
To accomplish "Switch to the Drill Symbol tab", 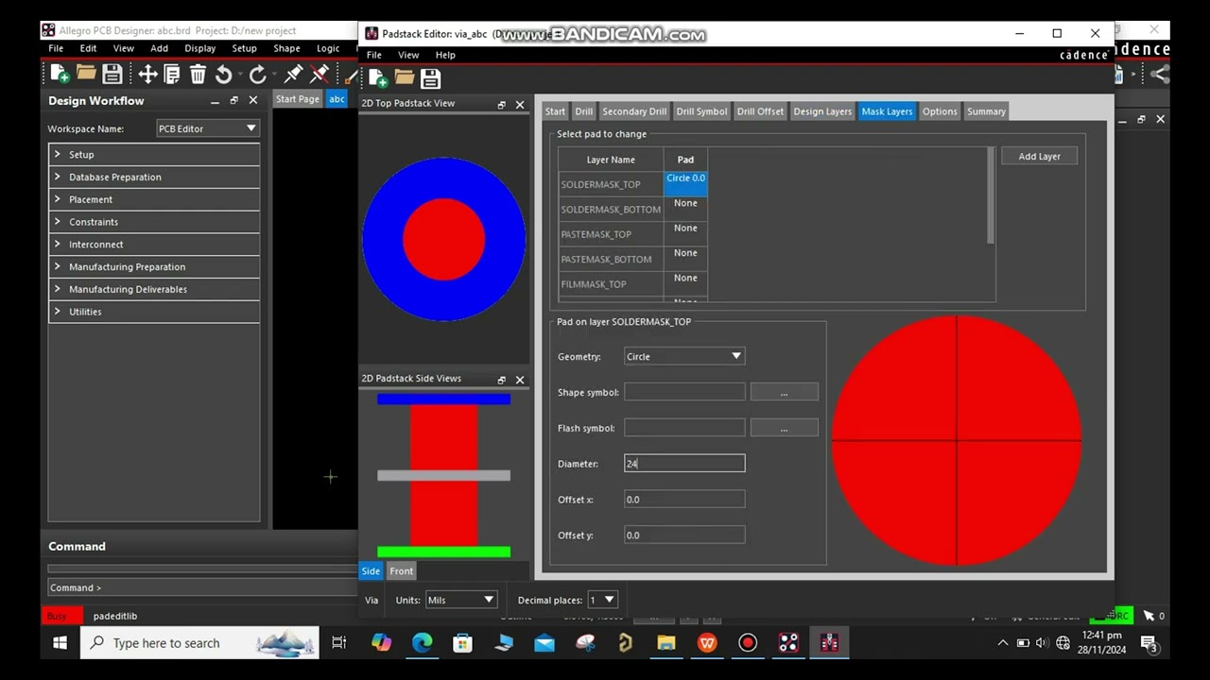I will pos(701,111).
